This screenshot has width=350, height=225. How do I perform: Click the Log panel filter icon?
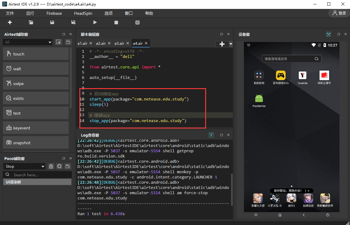[x=211, y=135]
